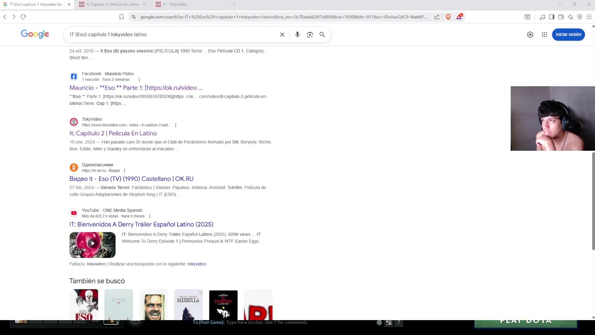This screenshot has height=335, width=595.
Task: Open the Brave Wallet icon
Action: 561,17
